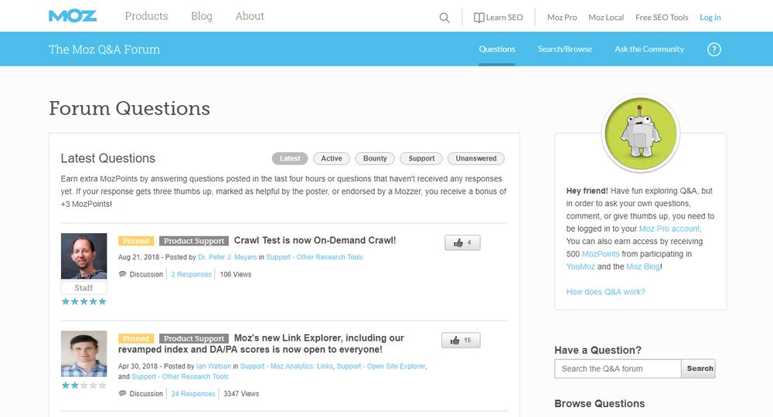Click the Moz logo

73,16
